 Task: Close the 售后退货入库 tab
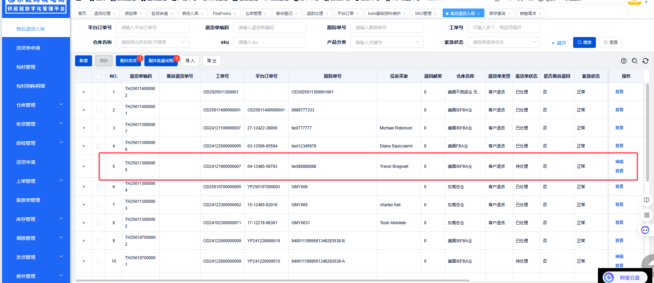pos(479,14)
